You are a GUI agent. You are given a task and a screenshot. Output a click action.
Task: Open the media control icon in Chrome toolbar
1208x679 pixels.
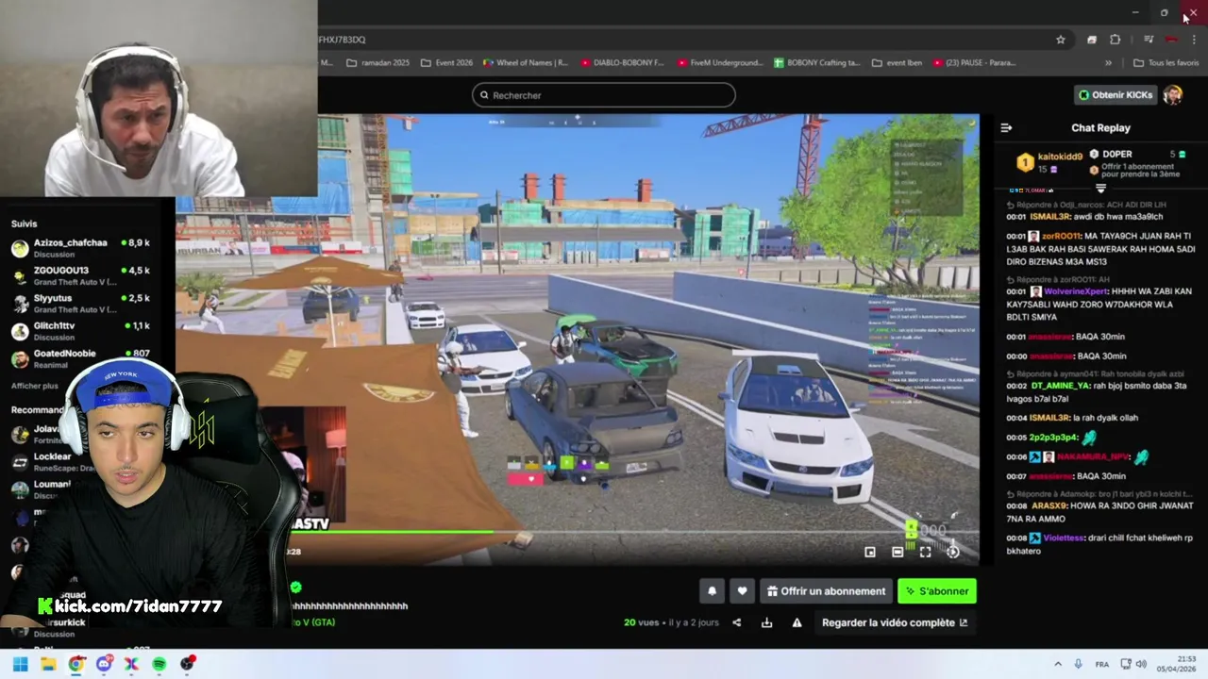1149,40
